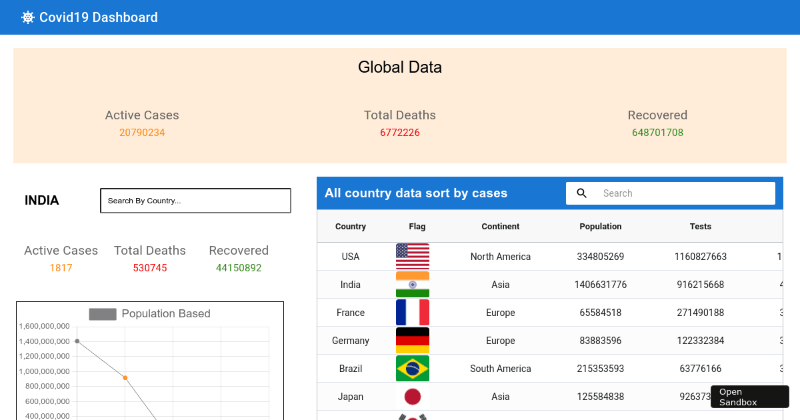Viewport: 800px width, 420px height.
Task: Click the virus icon in the navbar
Action: coord(27,17)
